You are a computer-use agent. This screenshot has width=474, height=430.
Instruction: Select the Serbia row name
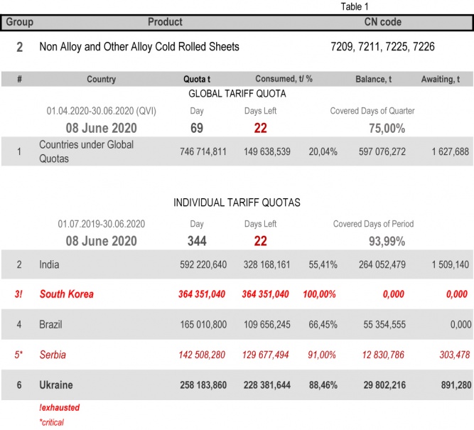(x=53, y=354)
